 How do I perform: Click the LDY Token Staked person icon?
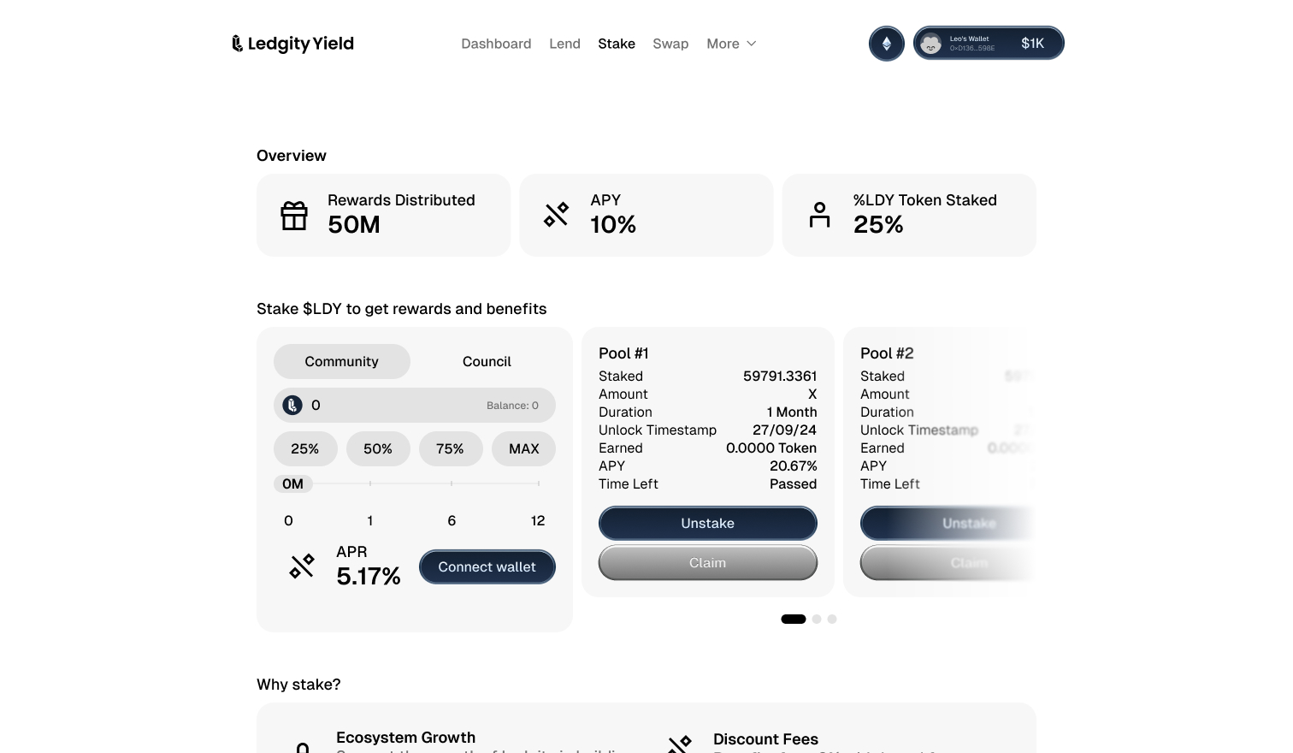click(x=819, y=215)
